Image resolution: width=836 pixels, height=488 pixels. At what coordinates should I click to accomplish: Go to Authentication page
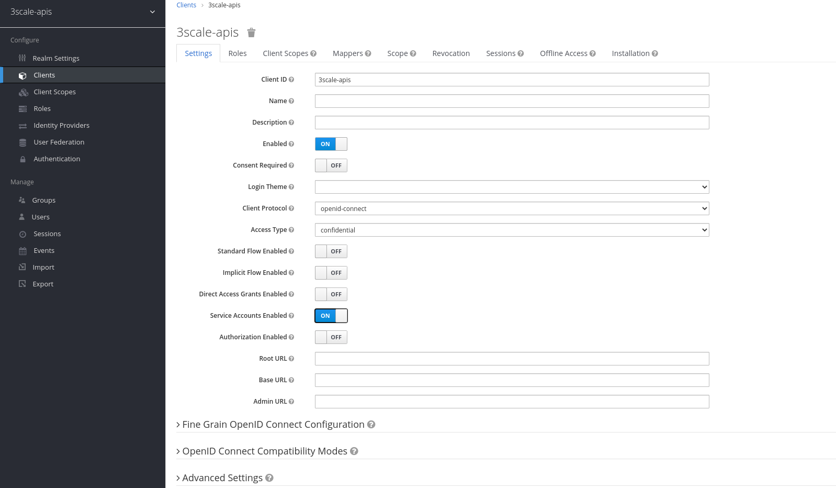click(57, 159)
